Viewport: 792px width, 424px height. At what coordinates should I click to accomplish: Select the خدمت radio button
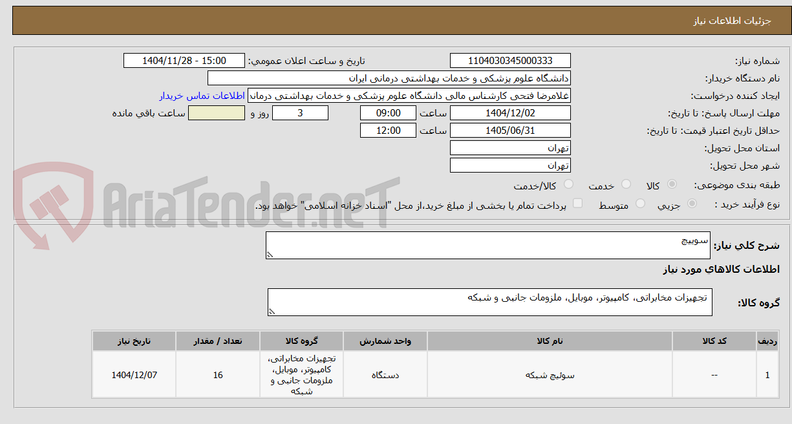[x=626, y=185]
